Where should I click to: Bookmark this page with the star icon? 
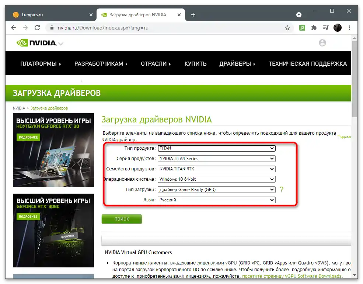point(287,28)
